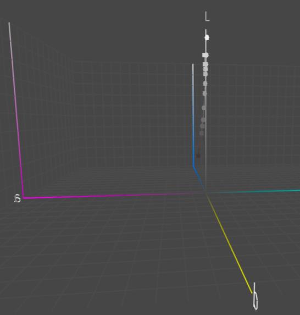Click the L axis label
The height and width of the screenshot is (315, 300).
pyautogui.click(x=207, y=16)
